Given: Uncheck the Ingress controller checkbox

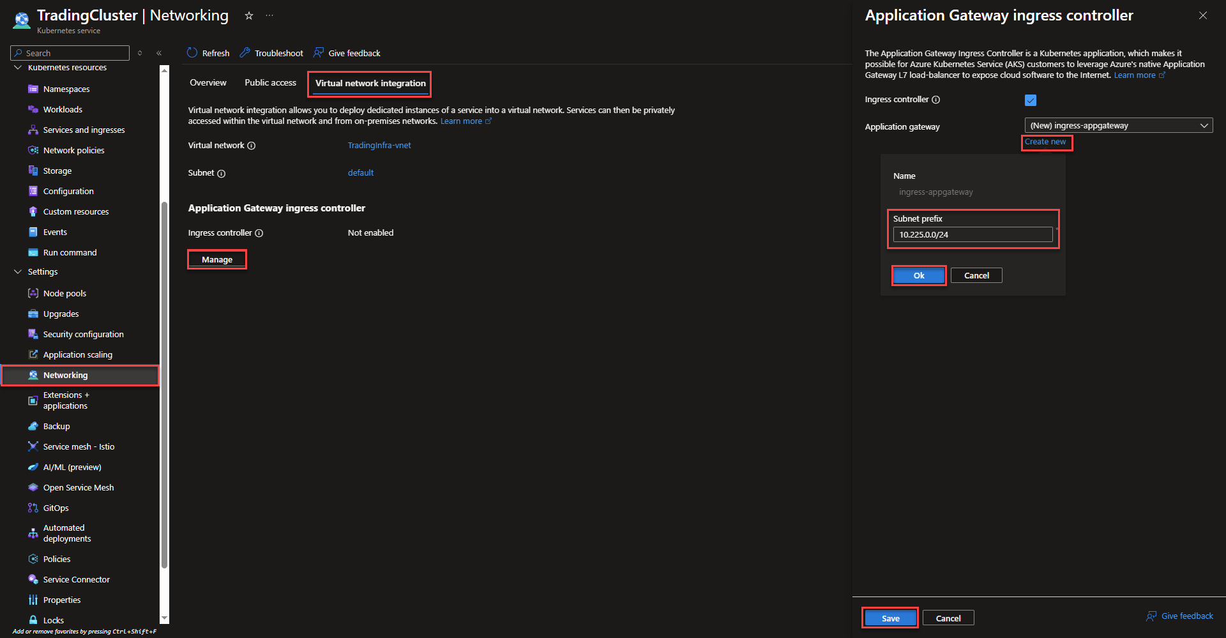Looking at the screenshot, I should 1031,100.
